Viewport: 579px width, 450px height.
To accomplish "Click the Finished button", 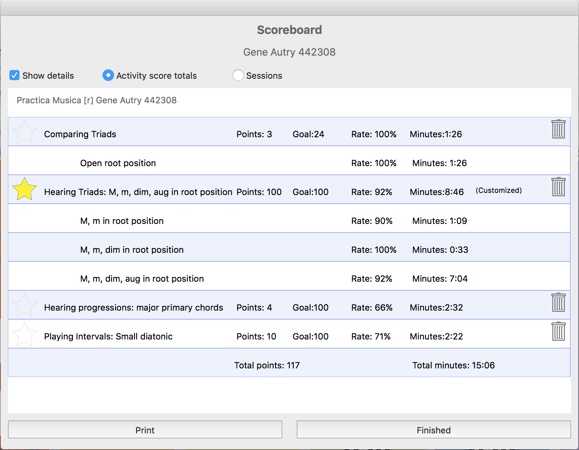I will click(x=434, y=430).
